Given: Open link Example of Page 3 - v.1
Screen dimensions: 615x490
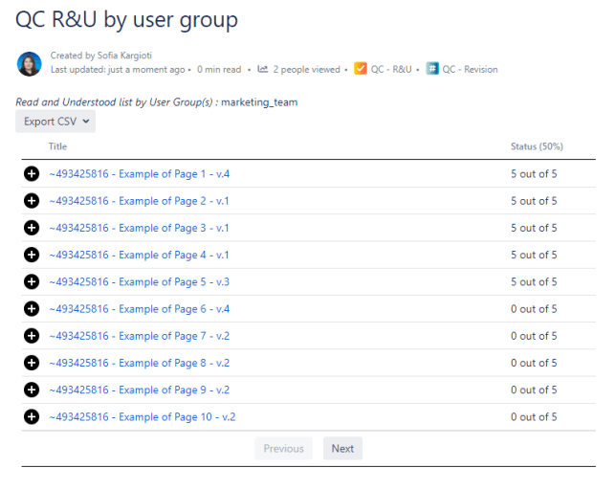Looking at the screenshot, I should [139, 228].
